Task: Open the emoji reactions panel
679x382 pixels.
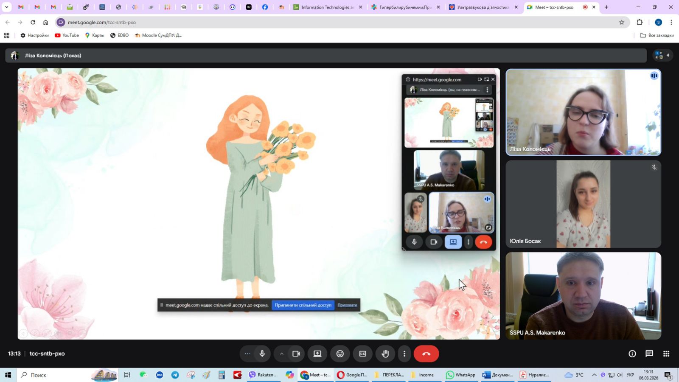Action: point(340,354)
